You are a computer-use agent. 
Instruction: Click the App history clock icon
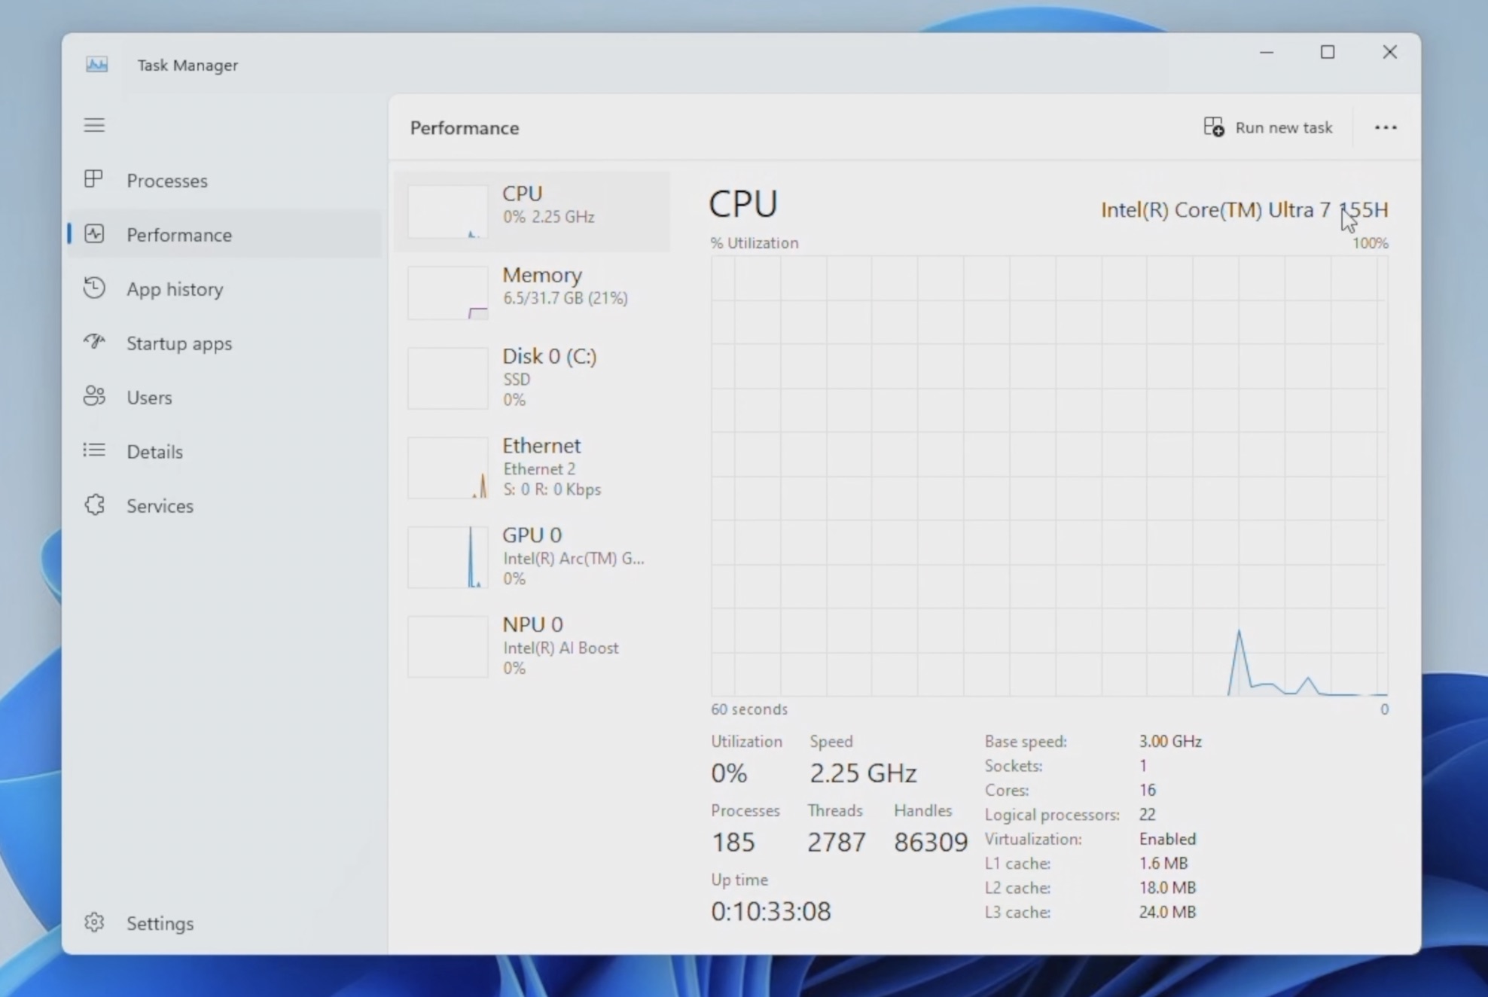click(94, 288)
